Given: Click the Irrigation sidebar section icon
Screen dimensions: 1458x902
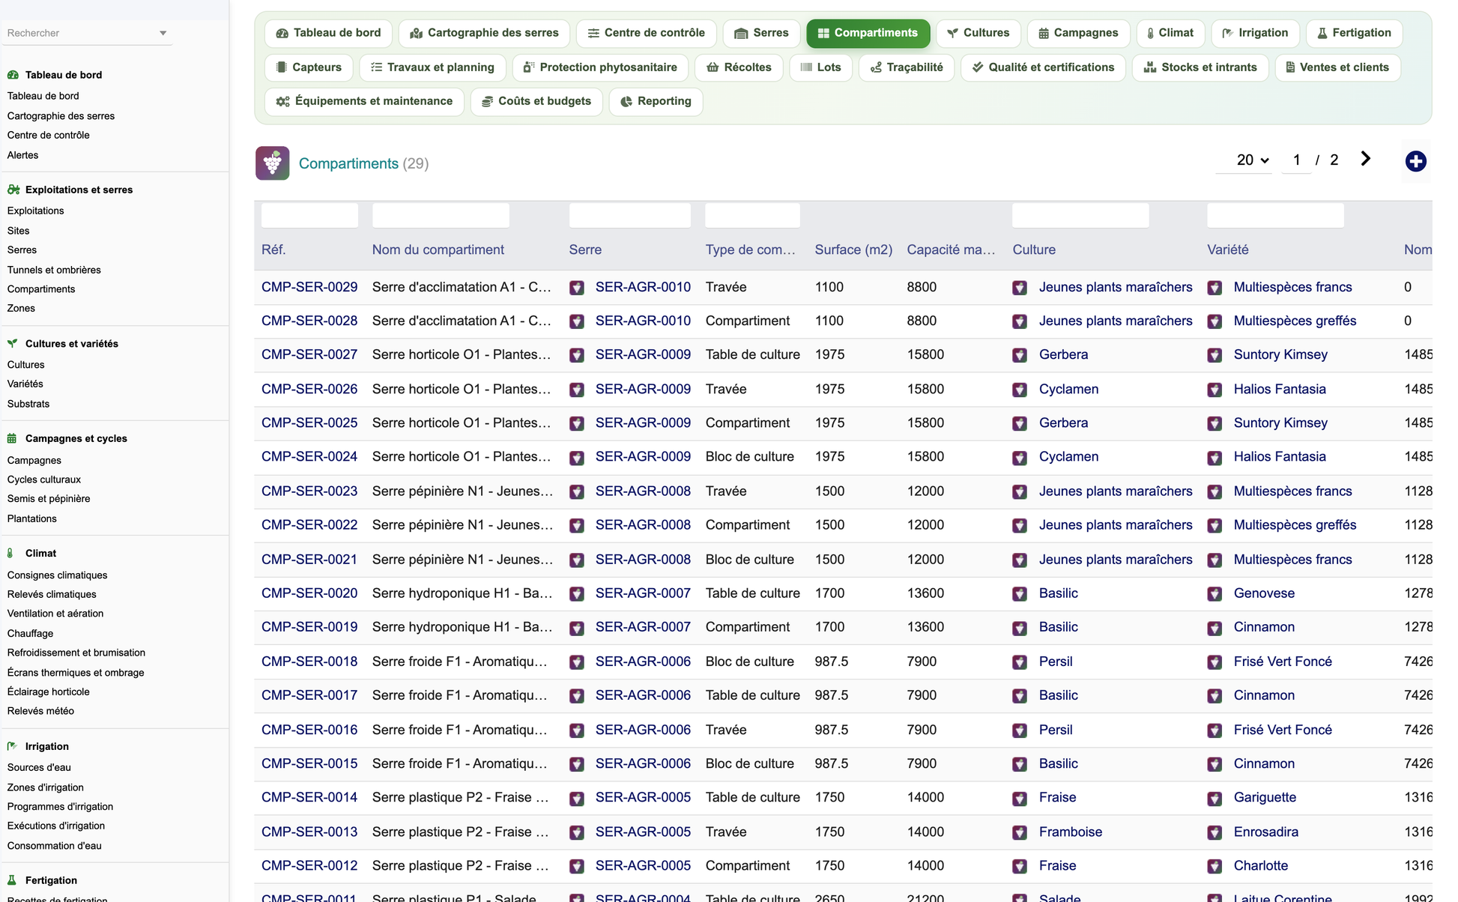Looking at the screenshot, I should click(x=12, y=746).
